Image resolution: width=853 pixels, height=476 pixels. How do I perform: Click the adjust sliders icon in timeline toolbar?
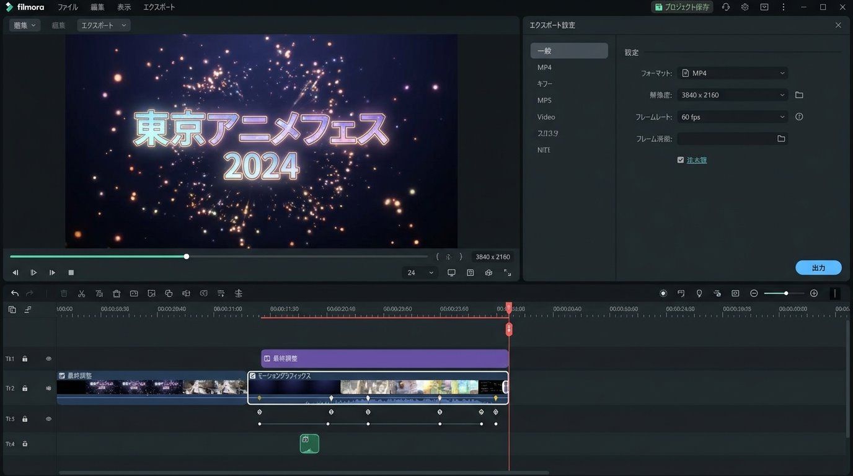pos(221,293)
